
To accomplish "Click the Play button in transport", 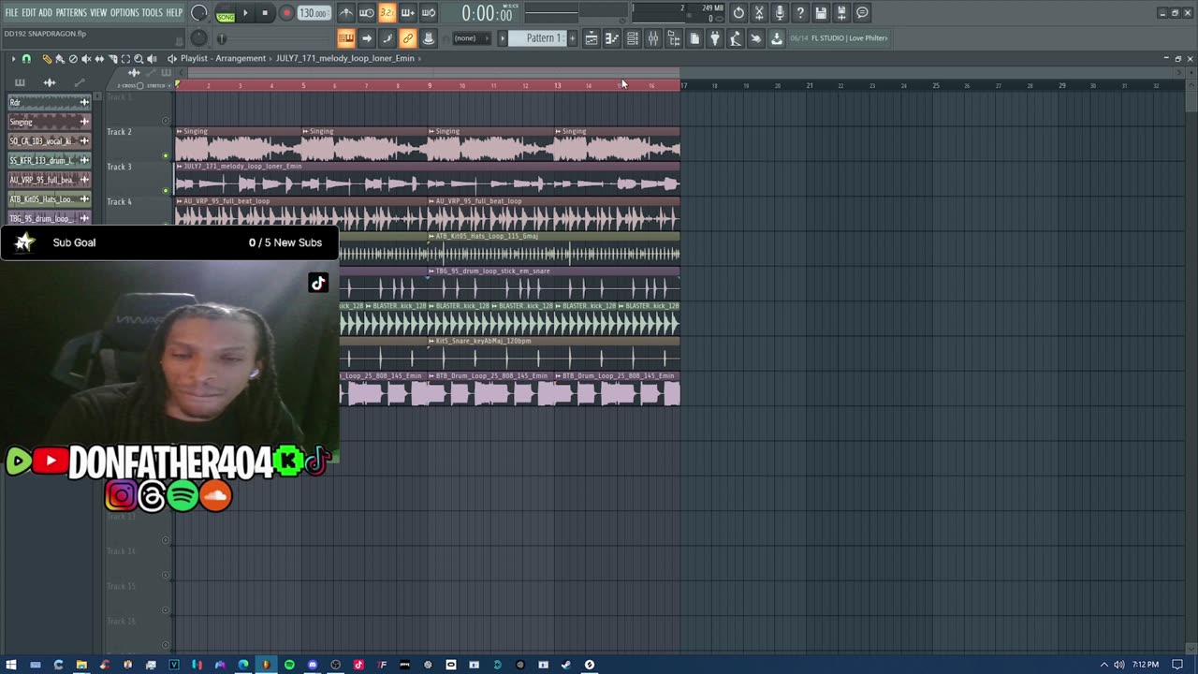I will pyautogui.click(x=245, y=13).
